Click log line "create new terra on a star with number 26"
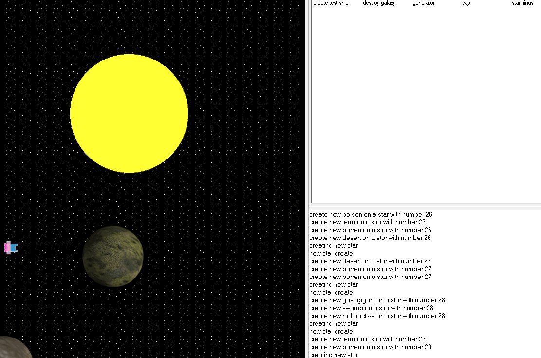The width and height of the screenshot is (541, 358). tap(367, 222)
